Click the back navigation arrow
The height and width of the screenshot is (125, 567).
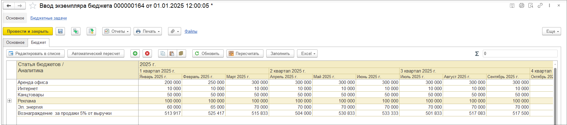9,6
